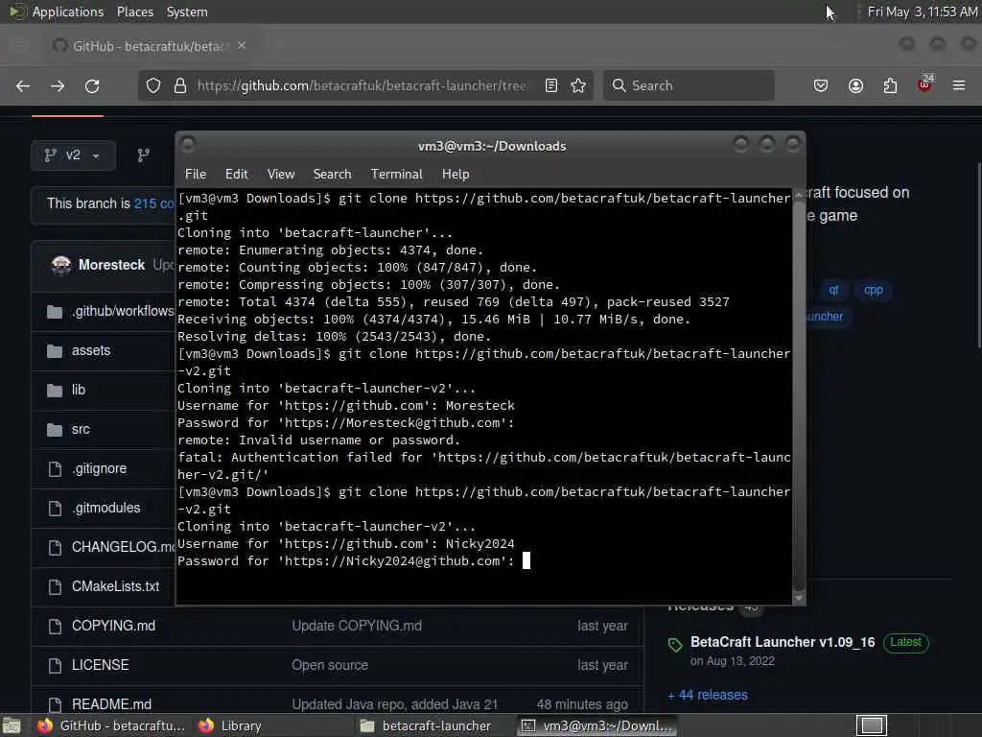Viewport: 982px width, 737px height.
Task: Open the src folder
Action: click(x=81, y=429)
